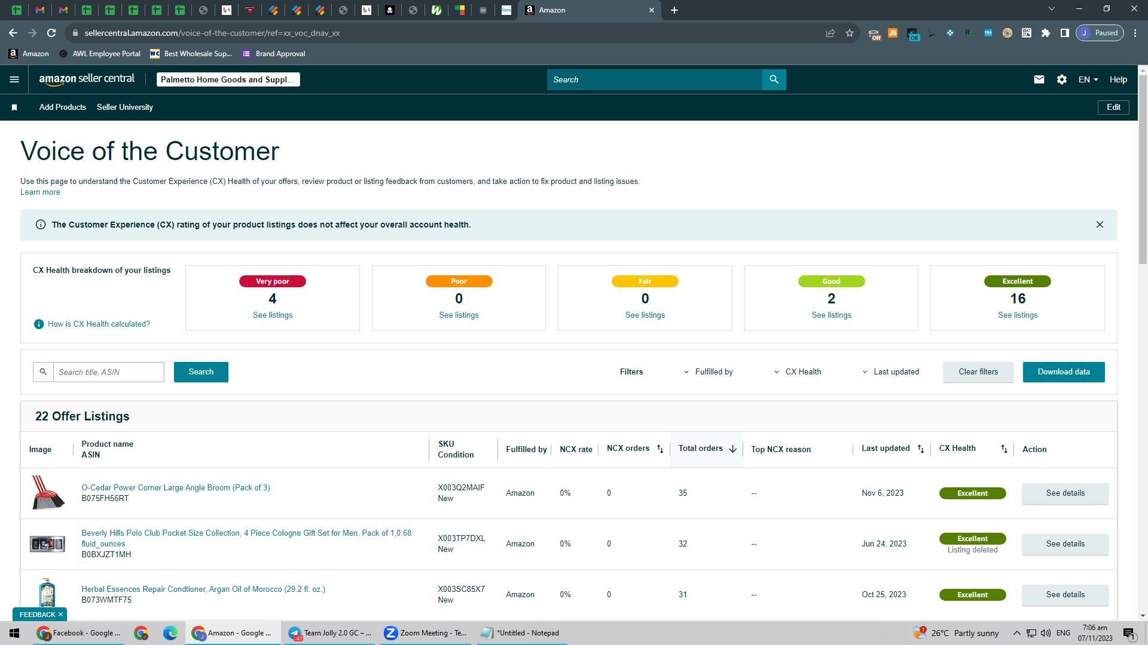Open the Best Wholesale Sup... bookmark
The image size is (1148, 645).
click(191, 54)
